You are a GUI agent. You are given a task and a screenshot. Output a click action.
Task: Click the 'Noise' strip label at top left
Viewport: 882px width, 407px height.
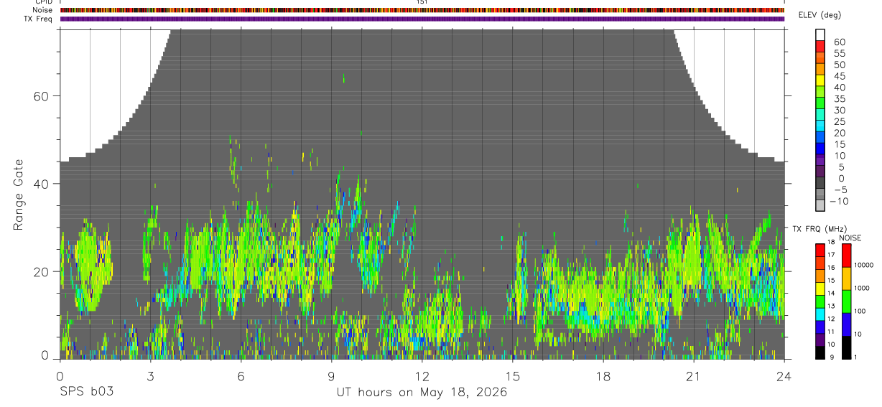pyautogui.click(x=42, y=10)
